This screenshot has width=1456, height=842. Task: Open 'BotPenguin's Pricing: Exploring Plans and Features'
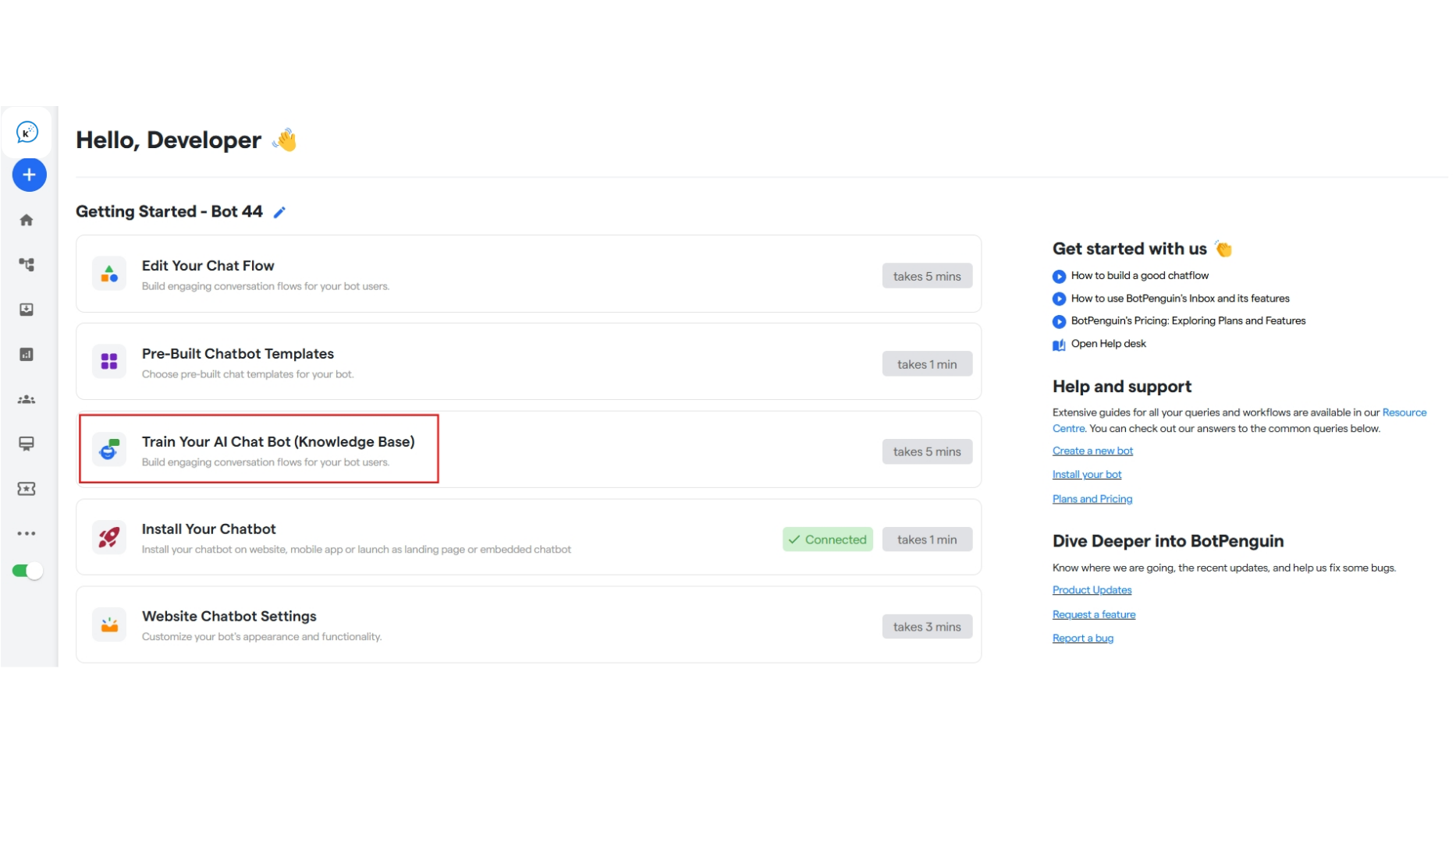pos(1188,320)
